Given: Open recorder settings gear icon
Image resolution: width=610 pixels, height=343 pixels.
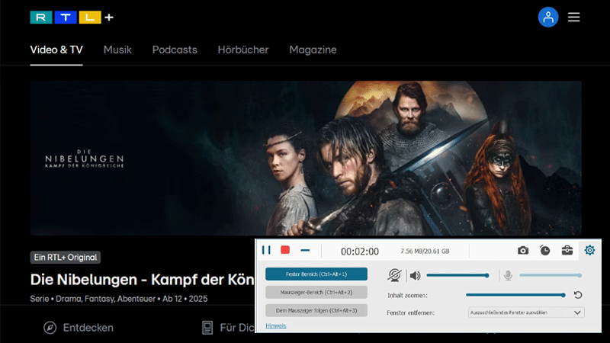Looking at the screenshot, I should click(x=589, y=250).
